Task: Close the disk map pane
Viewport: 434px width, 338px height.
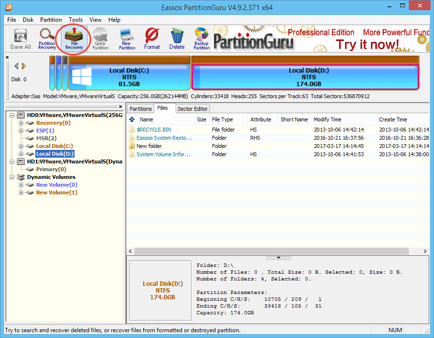Action: 7,57
